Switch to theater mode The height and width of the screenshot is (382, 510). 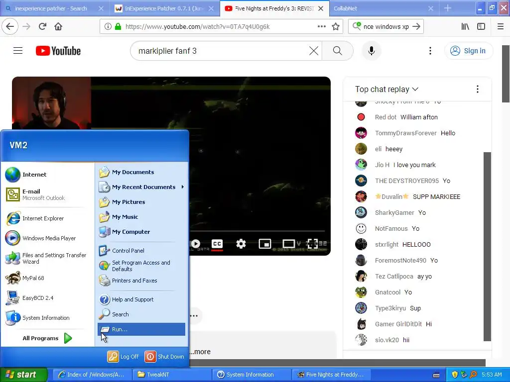pos(288,244)
